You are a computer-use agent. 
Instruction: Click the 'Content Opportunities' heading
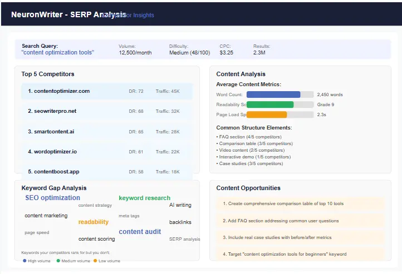[x=248, y=188]
